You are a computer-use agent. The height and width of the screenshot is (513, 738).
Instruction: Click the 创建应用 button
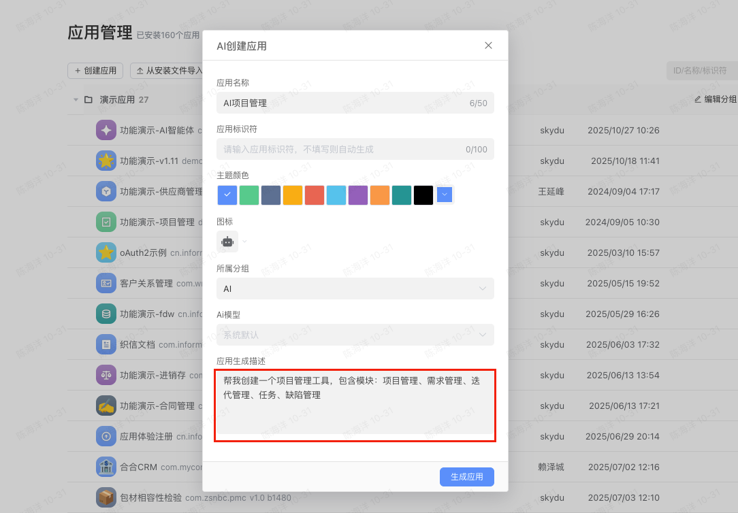pos(95,70)
